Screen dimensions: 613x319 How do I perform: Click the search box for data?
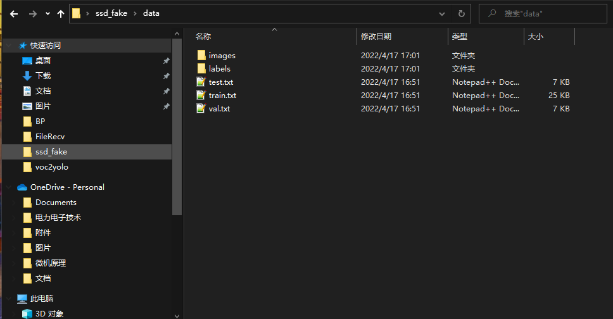(543, 14)
